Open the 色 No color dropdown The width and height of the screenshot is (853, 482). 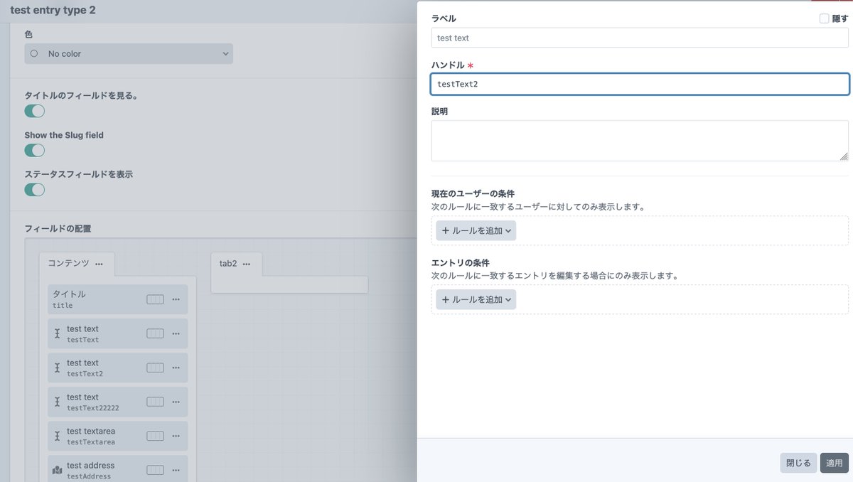pos(129,53)
